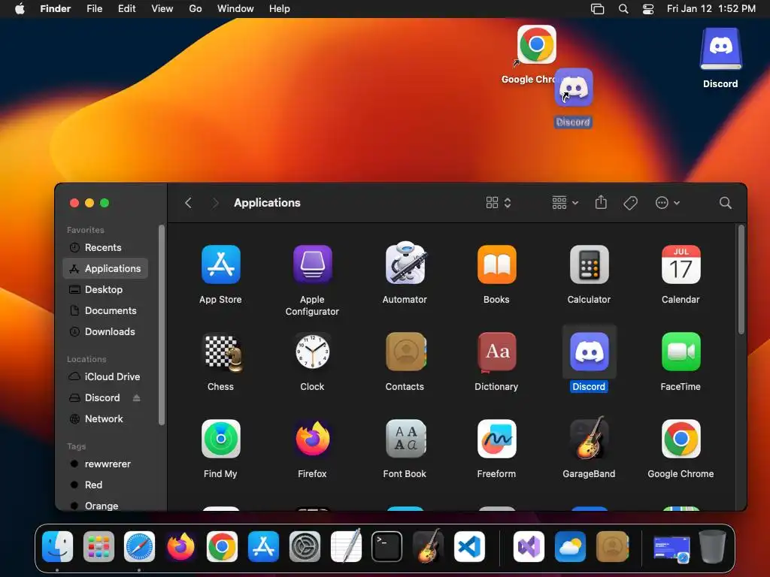The image size is (770, 577).
Task: Select Discord app in the Applications folder
Action: coord(589,352)
